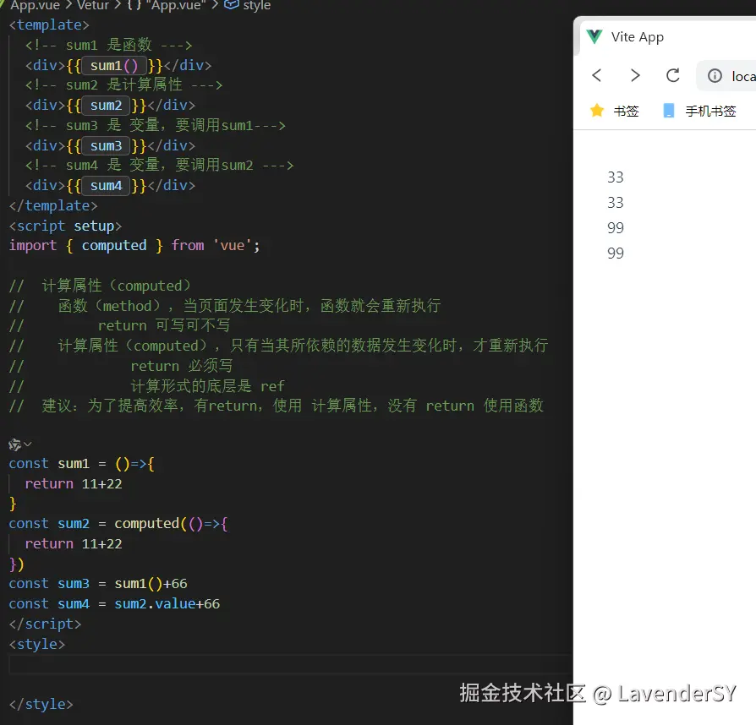
Task: Click the site info icon in address bar
Action: (x=715, y=76)
